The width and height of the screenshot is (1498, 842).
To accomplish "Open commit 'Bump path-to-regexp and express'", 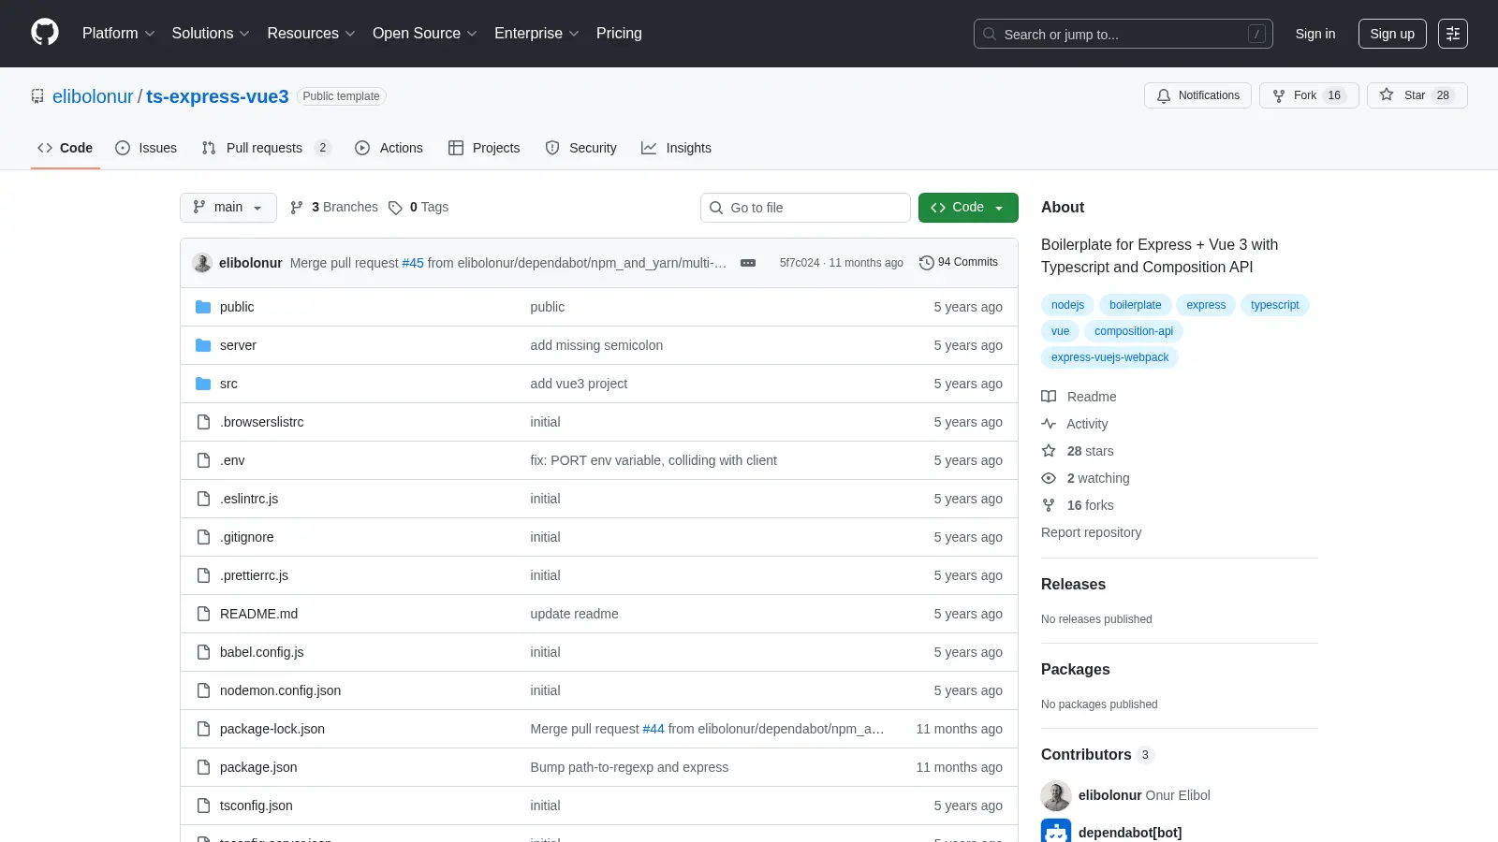I will (x=629, y=767).
